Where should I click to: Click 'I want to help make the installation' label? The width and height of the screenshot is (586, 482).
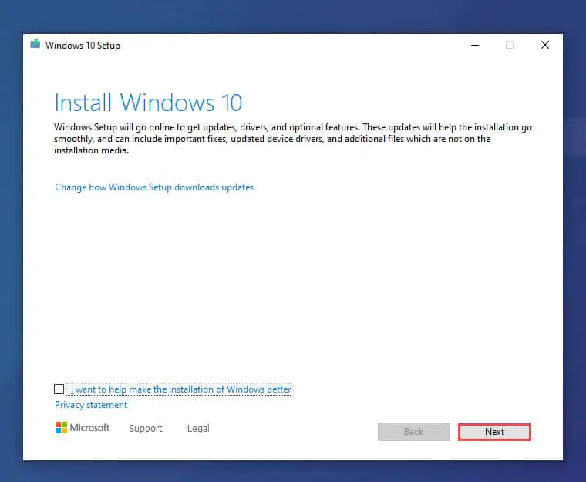[180, 389]
